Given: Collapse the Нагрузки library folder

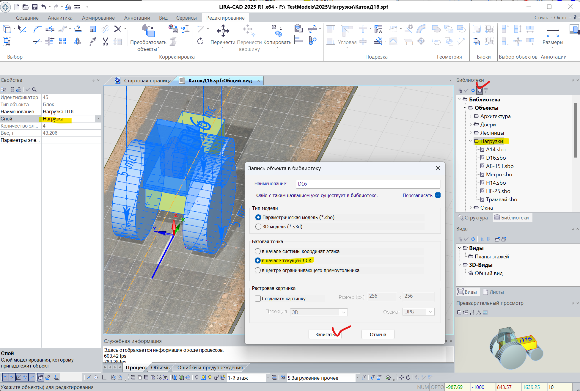Looking at the screenshot, I should tap(471, 141).
